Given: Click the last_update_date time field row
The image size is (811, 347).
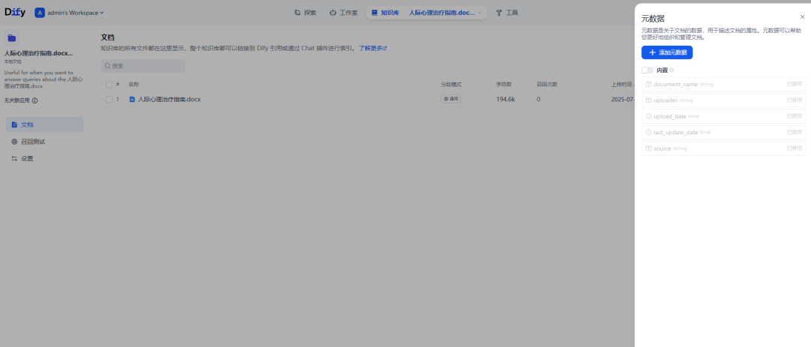Looking at the screenshot, I should [x=723, y=132].
